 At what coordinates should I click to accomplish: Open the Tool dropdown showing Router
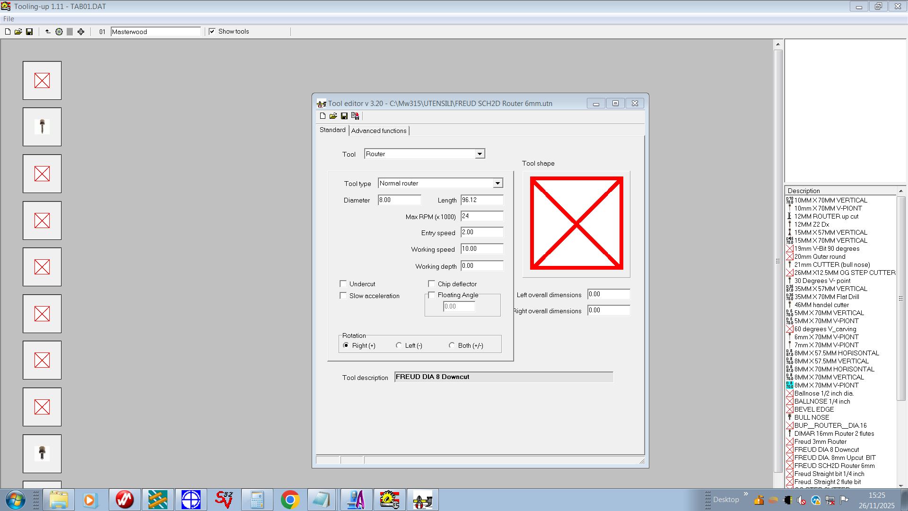[480, 154]
